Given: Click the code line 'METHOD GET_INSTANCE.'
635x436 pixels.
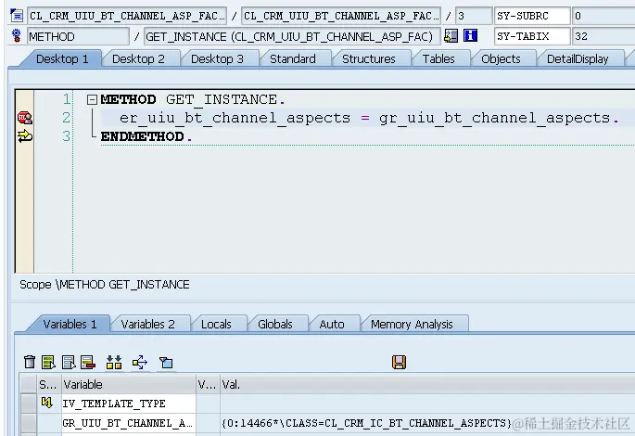Looking at the screenshot, I should point(193,99).
